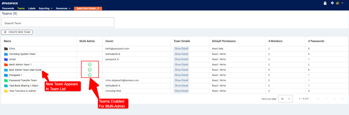This screenshot has width=349, height=115.
Task: Click the Muti Admin Team User Guide folder icon
Action: pyautogui.click(x=6, y=70)
